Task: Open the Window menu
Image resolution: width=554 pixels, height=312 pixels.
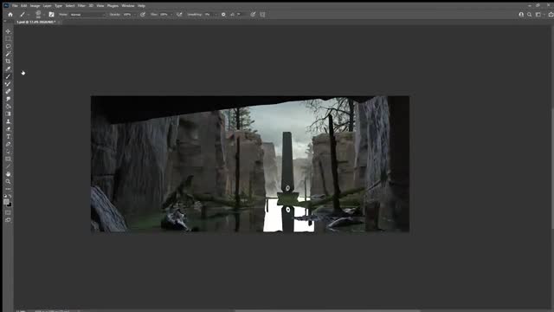Action: (128, 6)
